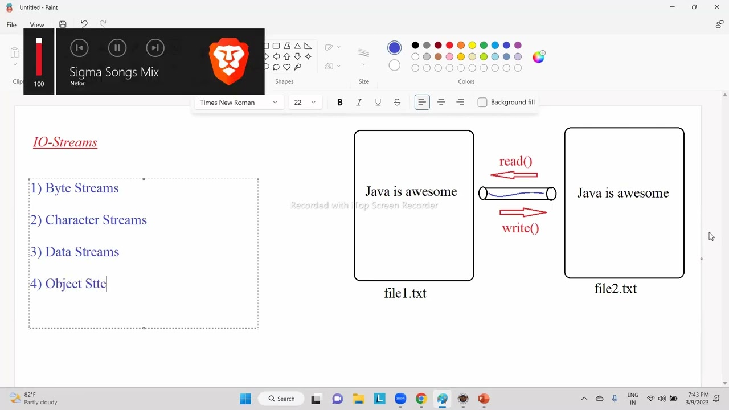Open the shape outline dropdown
This screenshot has height=410, width=729.
click(333, 47)
